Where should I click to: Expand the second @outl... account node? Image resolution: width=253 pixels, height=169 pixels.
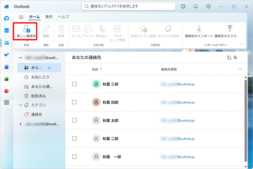(x=21, y=124)
